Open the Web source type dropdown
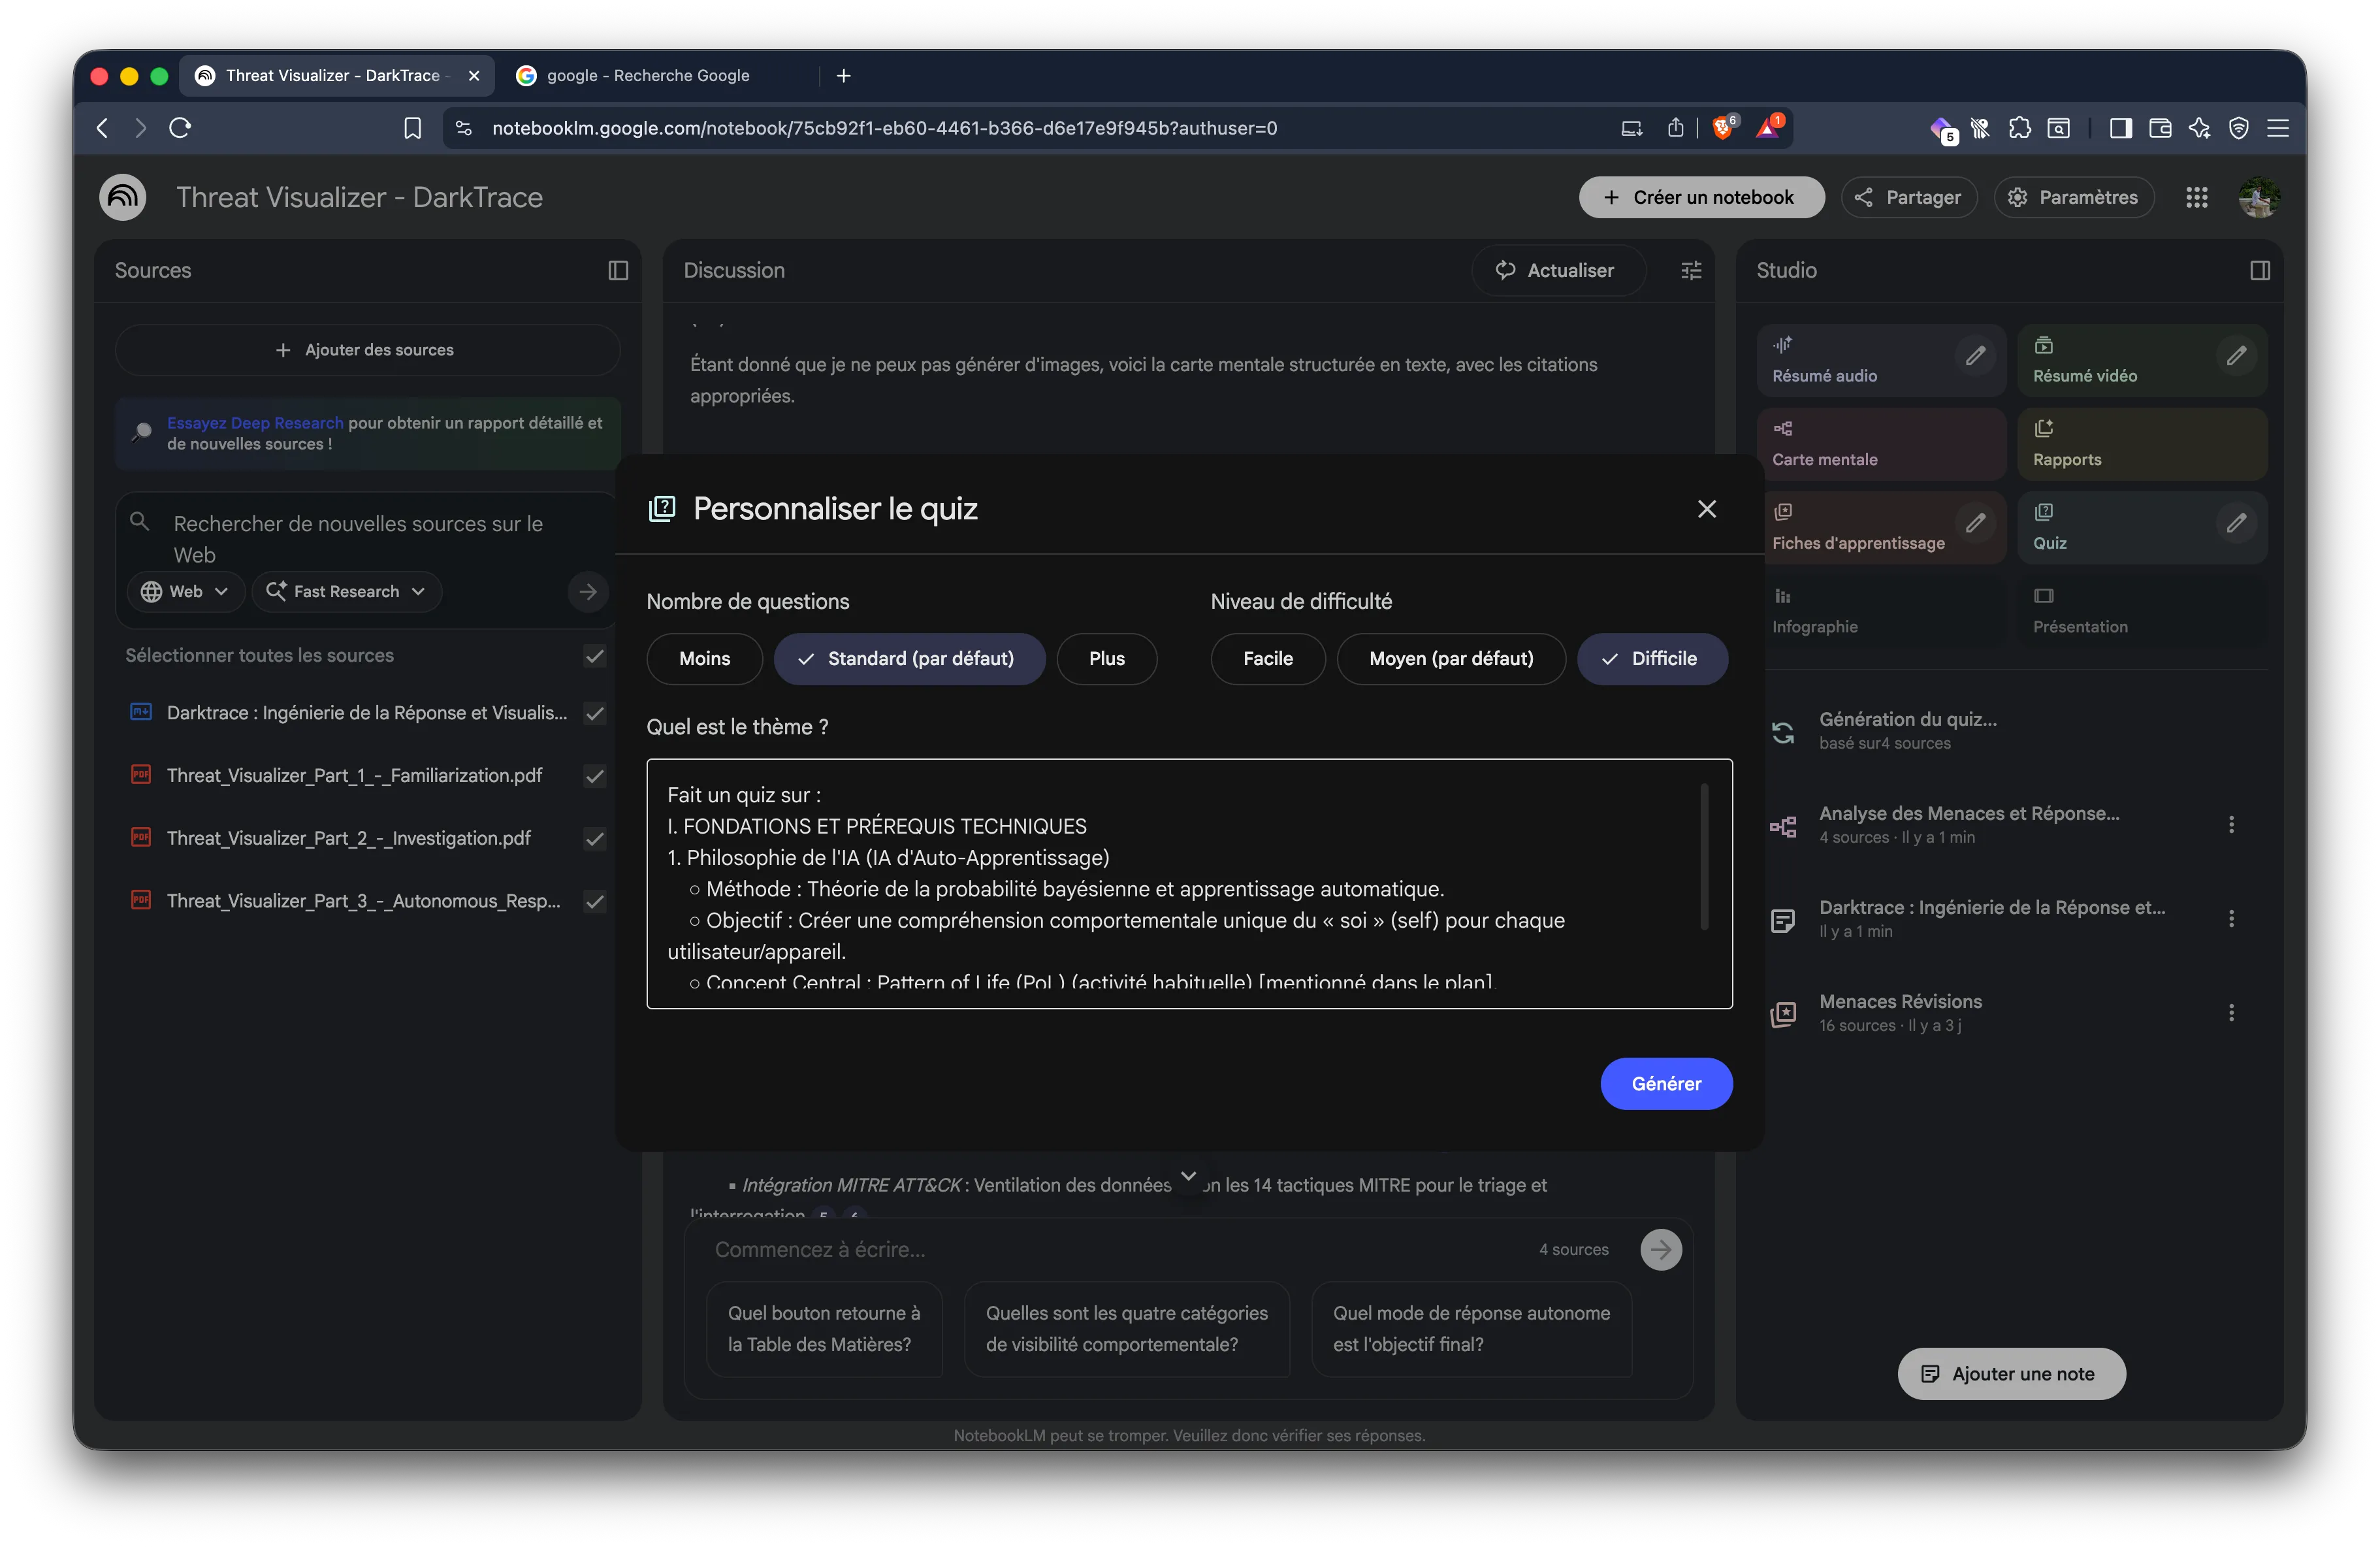Viewport: 2380px width, 1547px height. click(184, 591)
